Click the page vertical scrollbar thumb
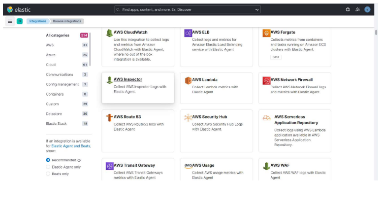Image resolution: width=383 pixels, height=214 pixels. click(376, 32)
